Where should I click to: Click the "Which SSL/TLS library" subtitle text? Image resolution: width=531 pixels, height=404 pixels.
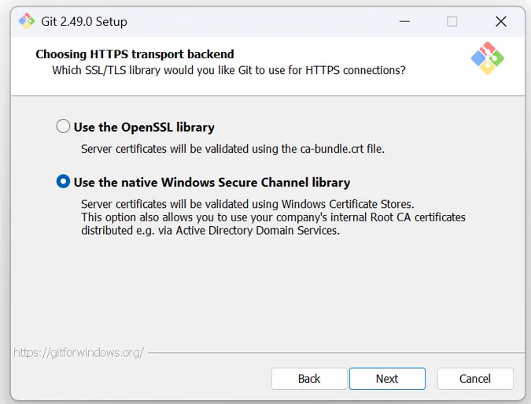pyautogui.click(x=229, y=70)
